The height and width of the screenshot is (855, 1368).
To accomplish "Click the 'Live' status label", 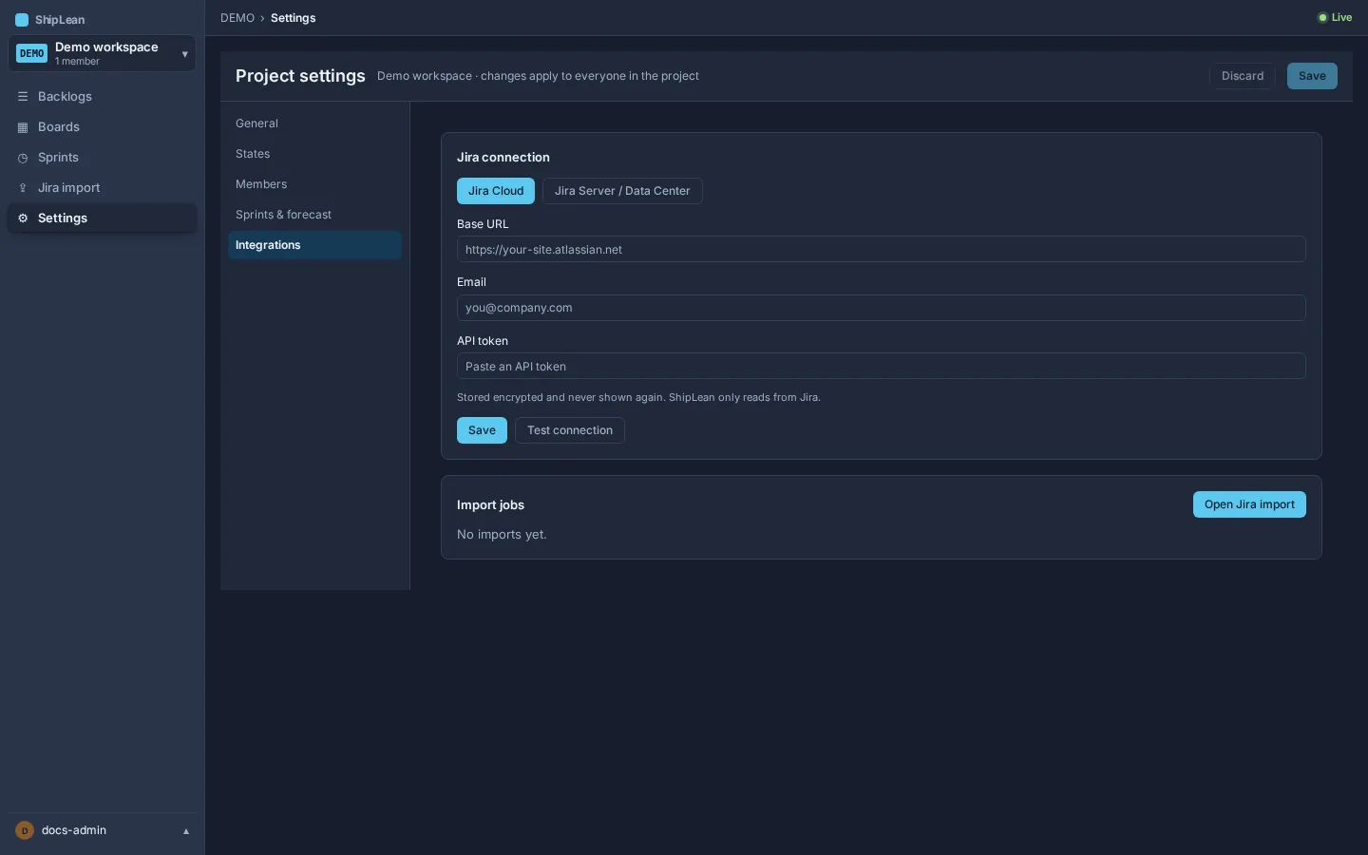I will 1341,18.
